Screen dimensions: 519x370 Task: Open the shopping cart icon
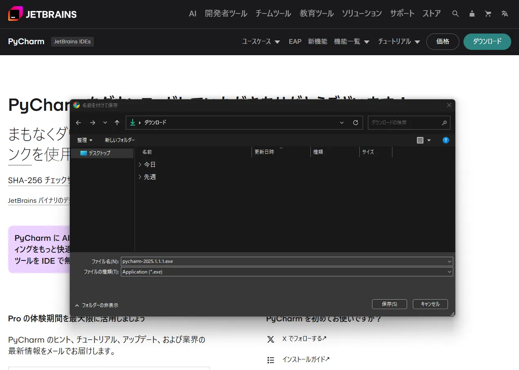click(488, 13)
